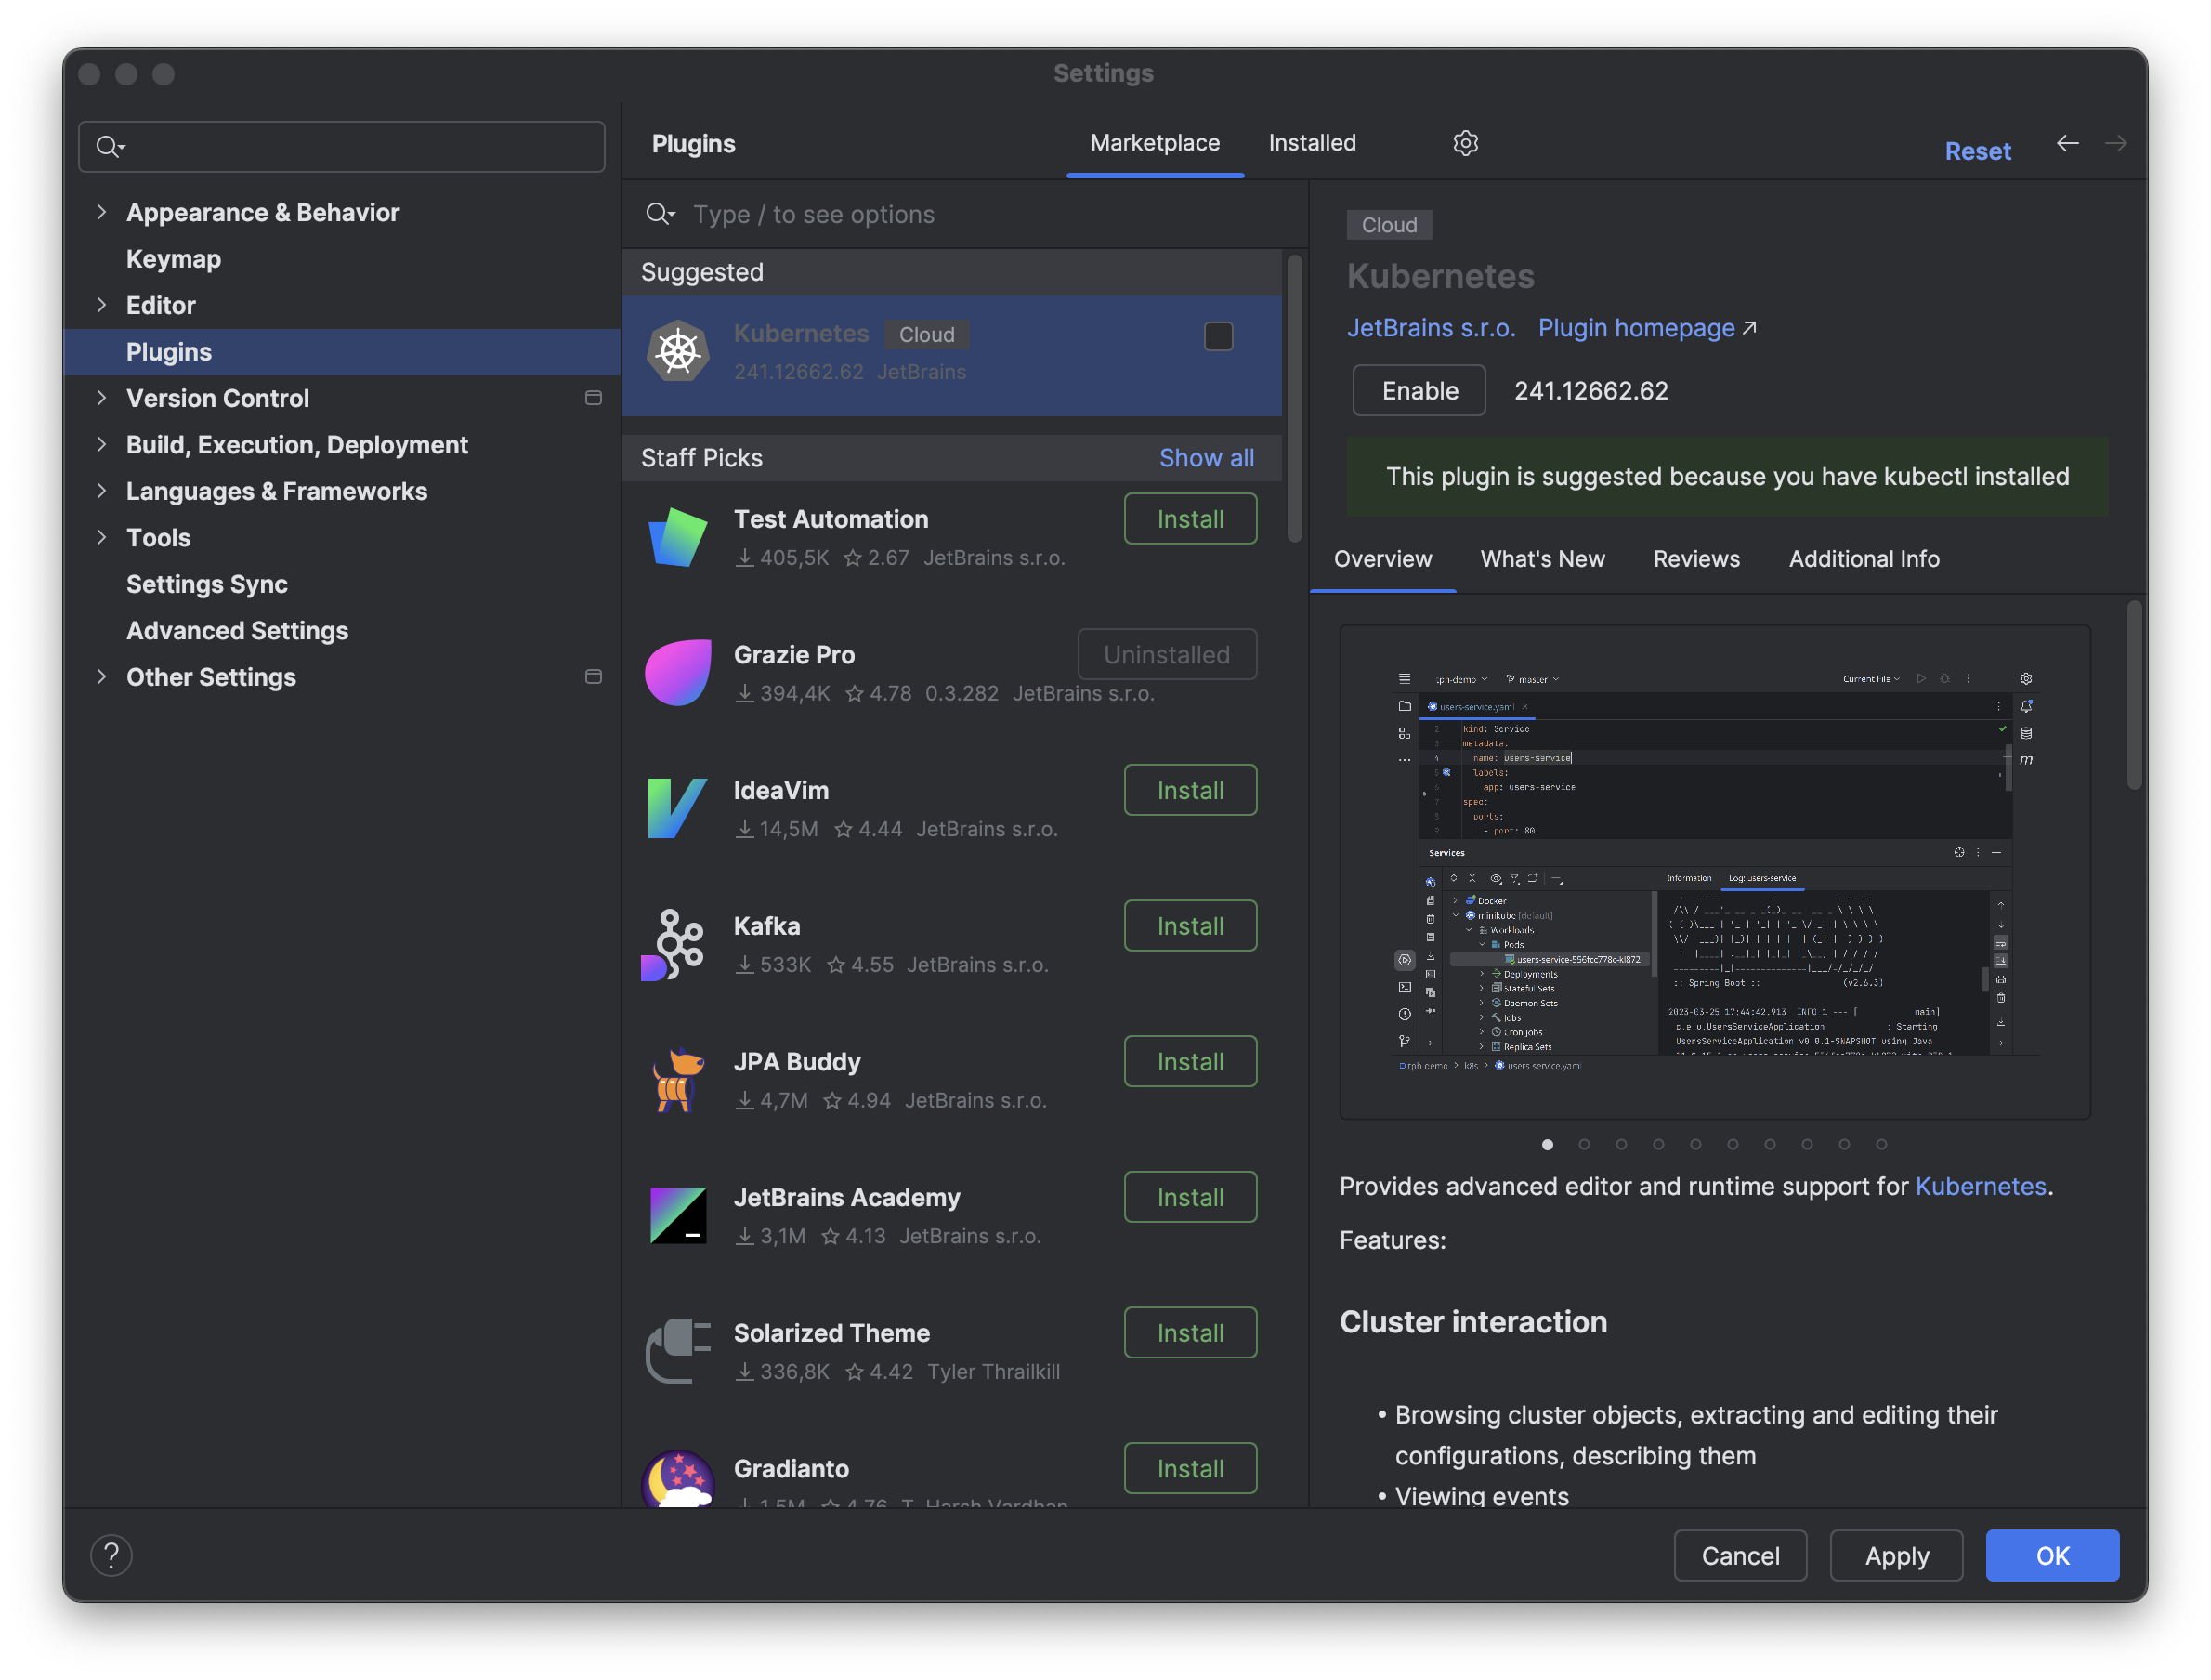Focus the settings search field
The height and width of the screenshot is (1680, 2211).
pyautogui.click(x=342, y=147)
